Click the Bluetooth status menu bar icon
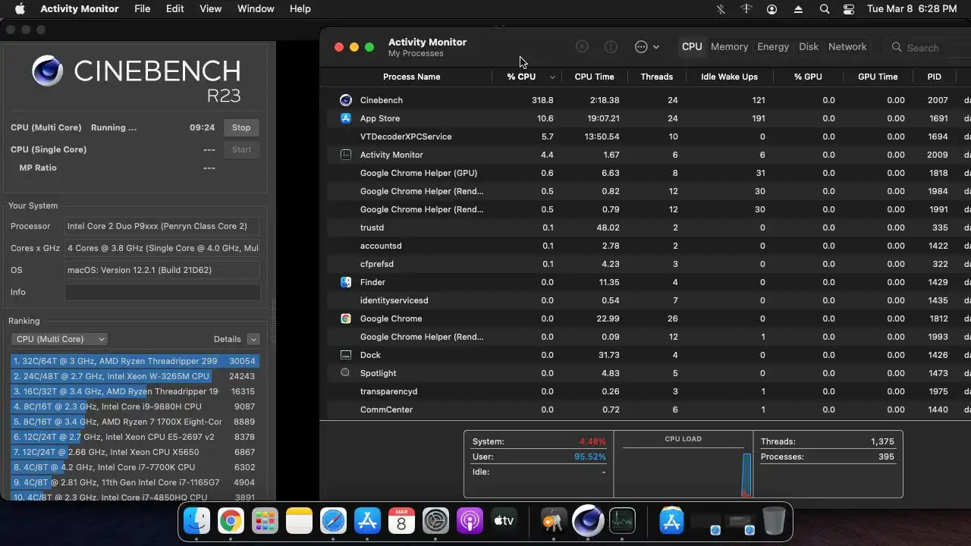The image size is (971, 546). [721, 9]
